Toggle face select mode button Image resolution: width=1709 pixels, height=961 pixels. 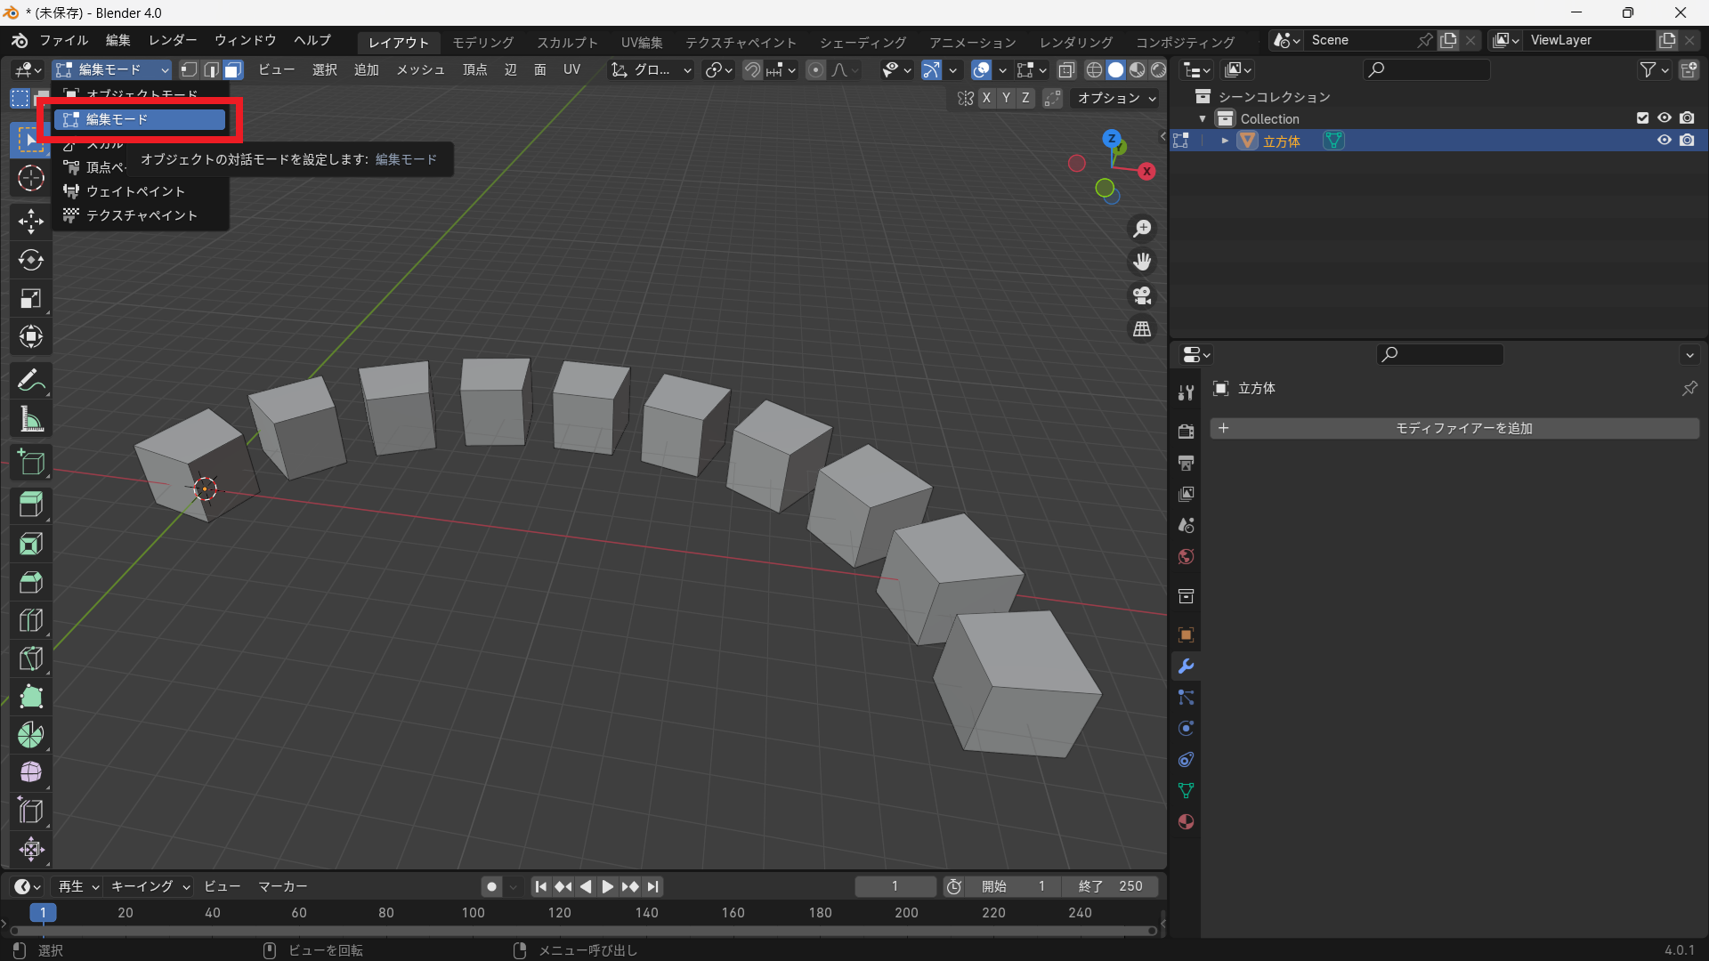click(233, 69)
